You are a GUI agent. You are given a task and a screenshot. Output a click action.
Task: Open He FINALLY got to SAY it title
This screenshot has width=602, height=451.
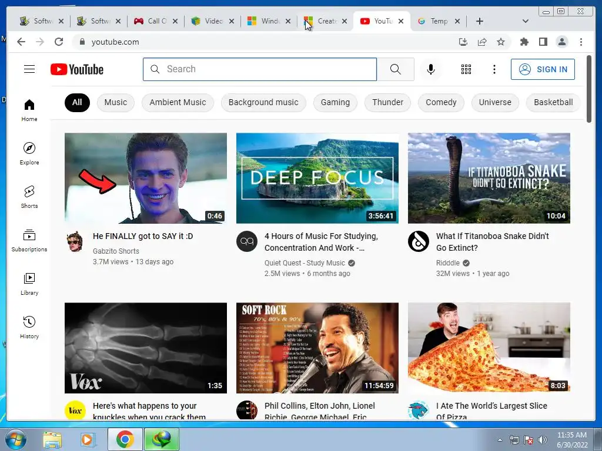point(143,236)
